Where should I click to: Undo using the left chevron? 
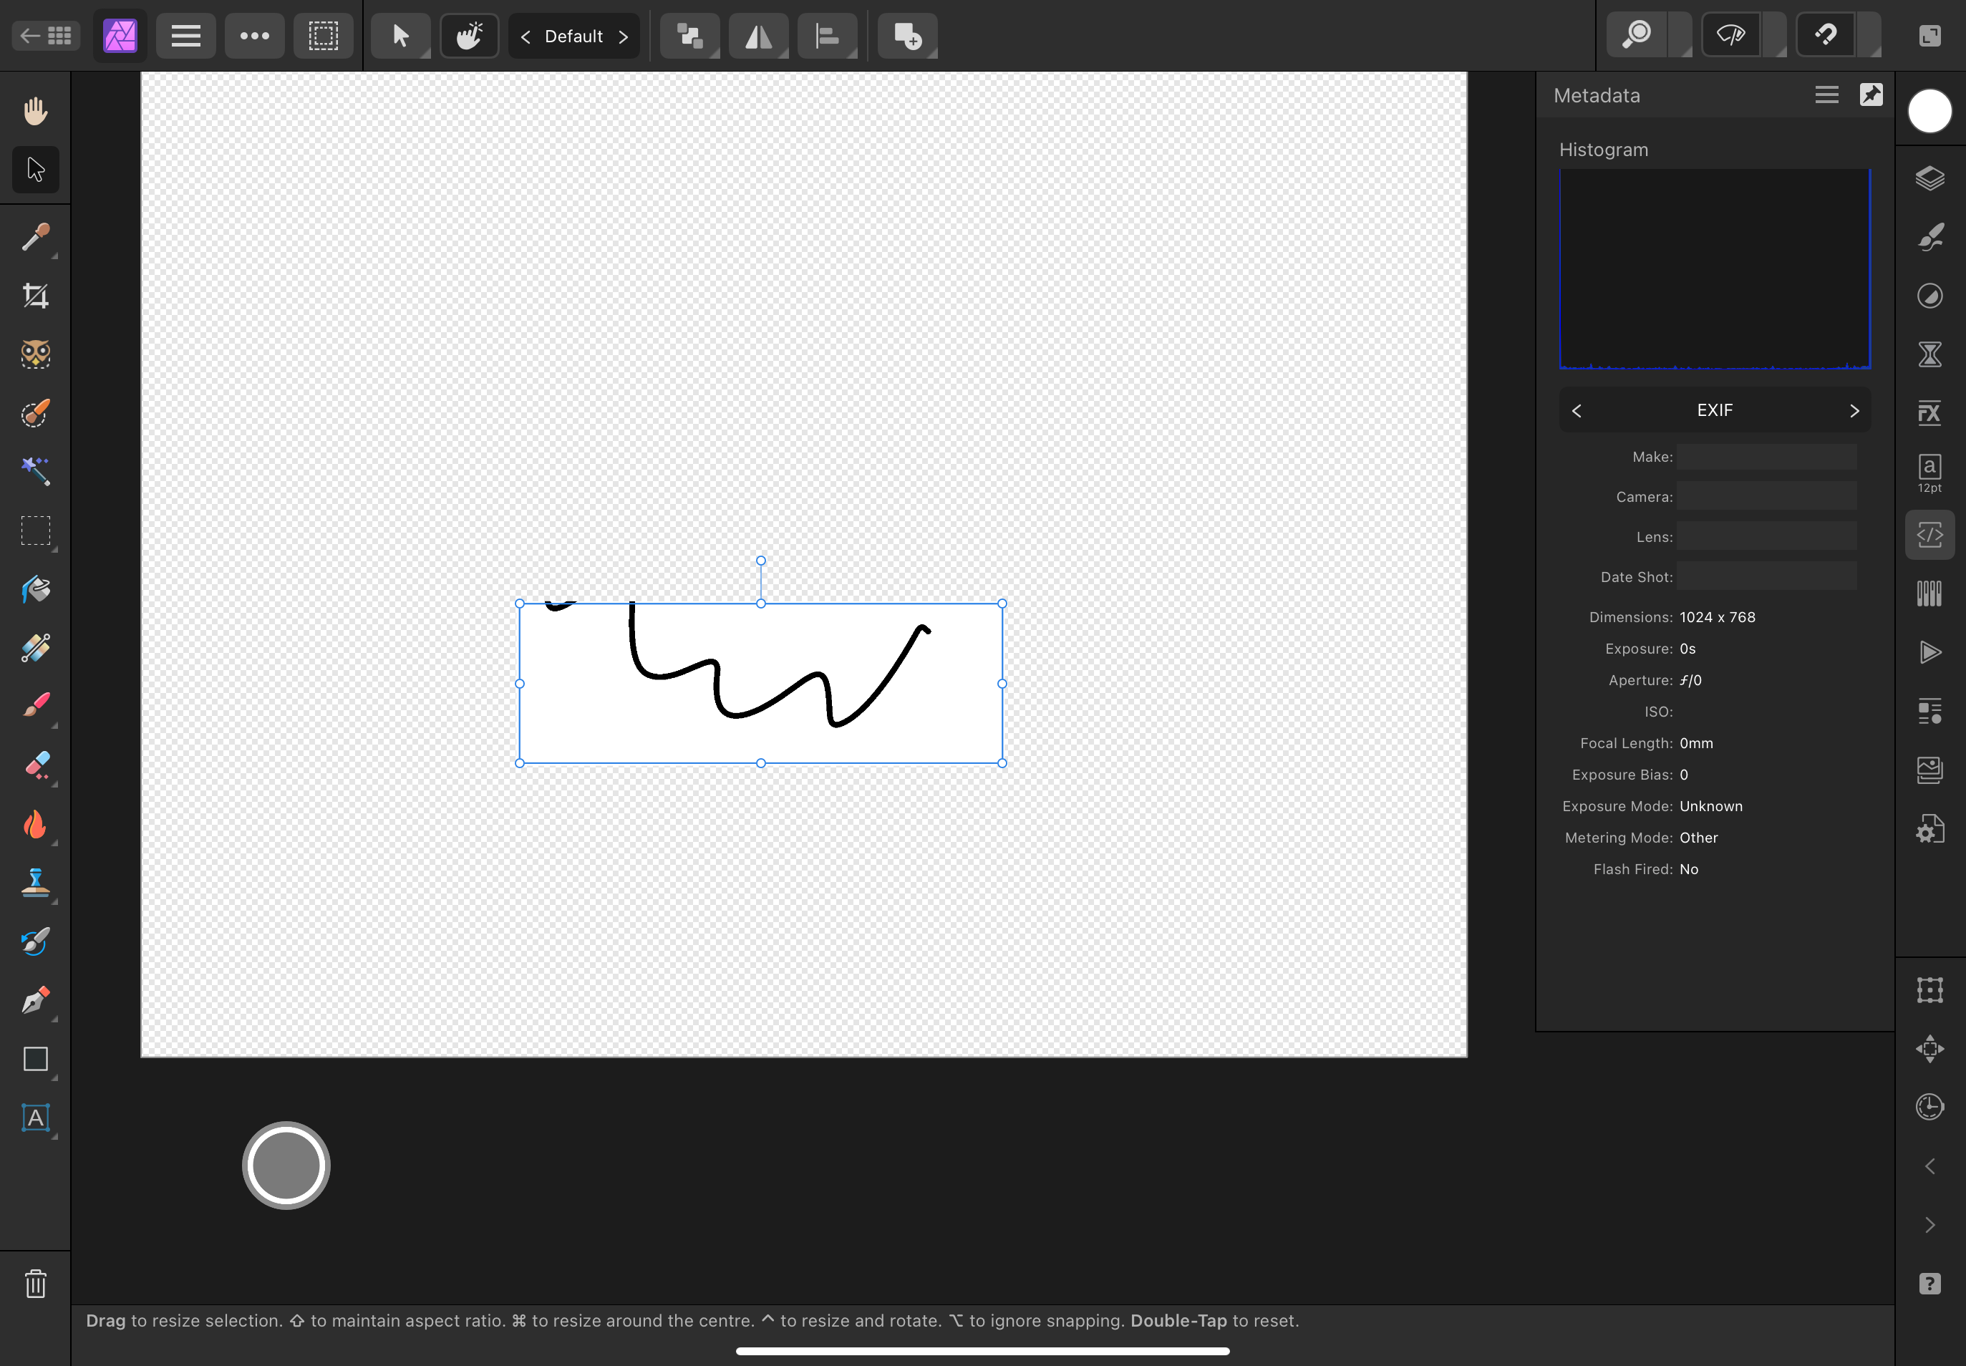tap(1930, 1166)
